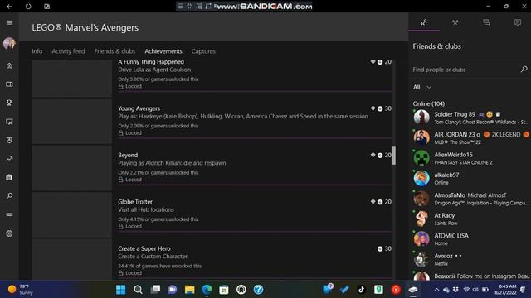Open TikTok from the taskbar
Image resolution: width=531 pixels, height=298 pixels.
coord(362,290)
